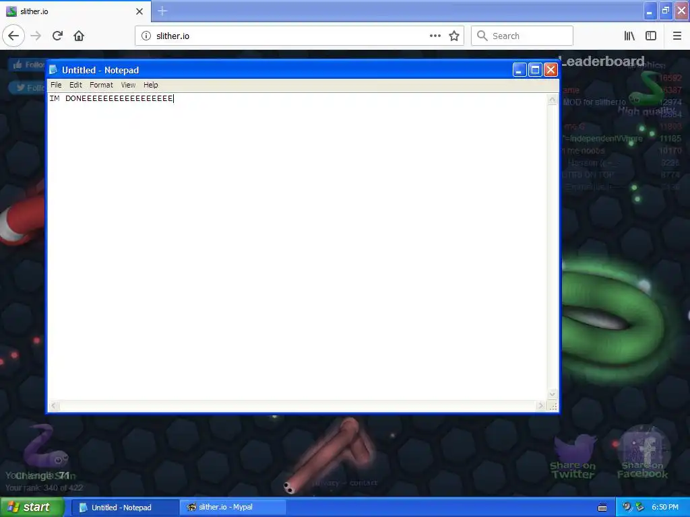Open Notepad View menu
The width and height of the screenshot is (690, 517).
pyautogui.click(x=128, y=85)
